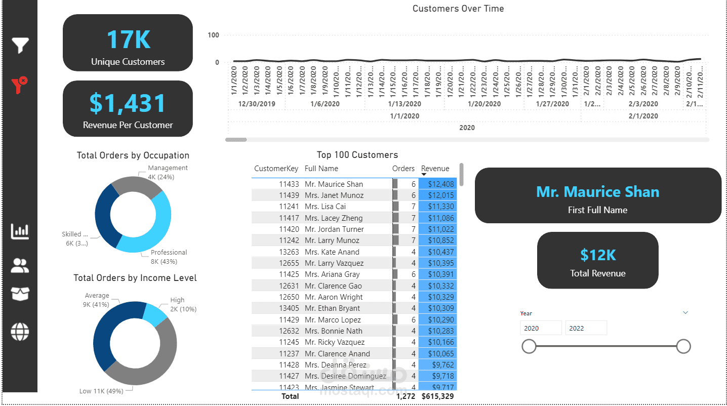Screen dimensions: 727x406
Task: Select the Mrs. Lacey Zheng row
Action: [354, 218]
